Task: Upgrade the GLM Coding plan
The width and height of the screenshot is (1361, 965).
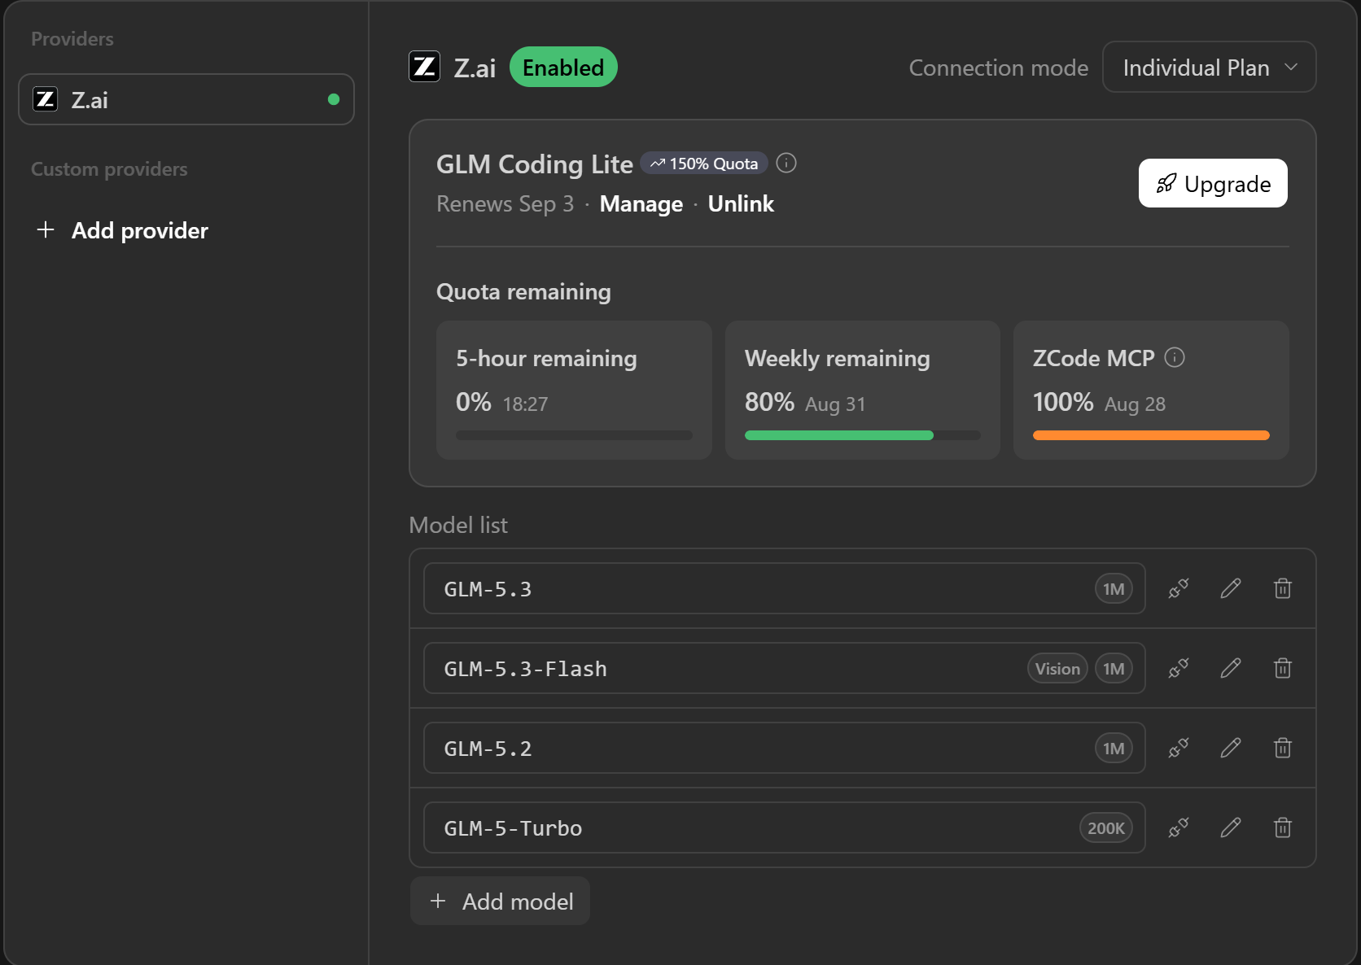Action: click(1213, 183)
